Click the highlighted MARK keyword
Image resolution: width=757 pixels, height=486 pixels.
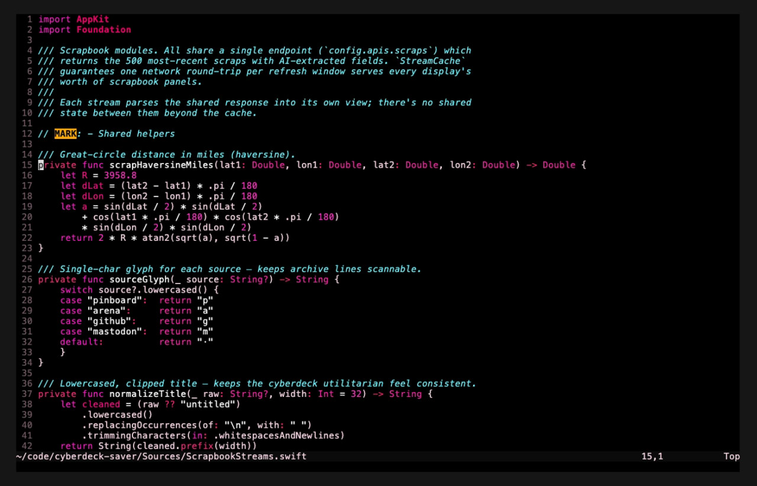point(66,133)
